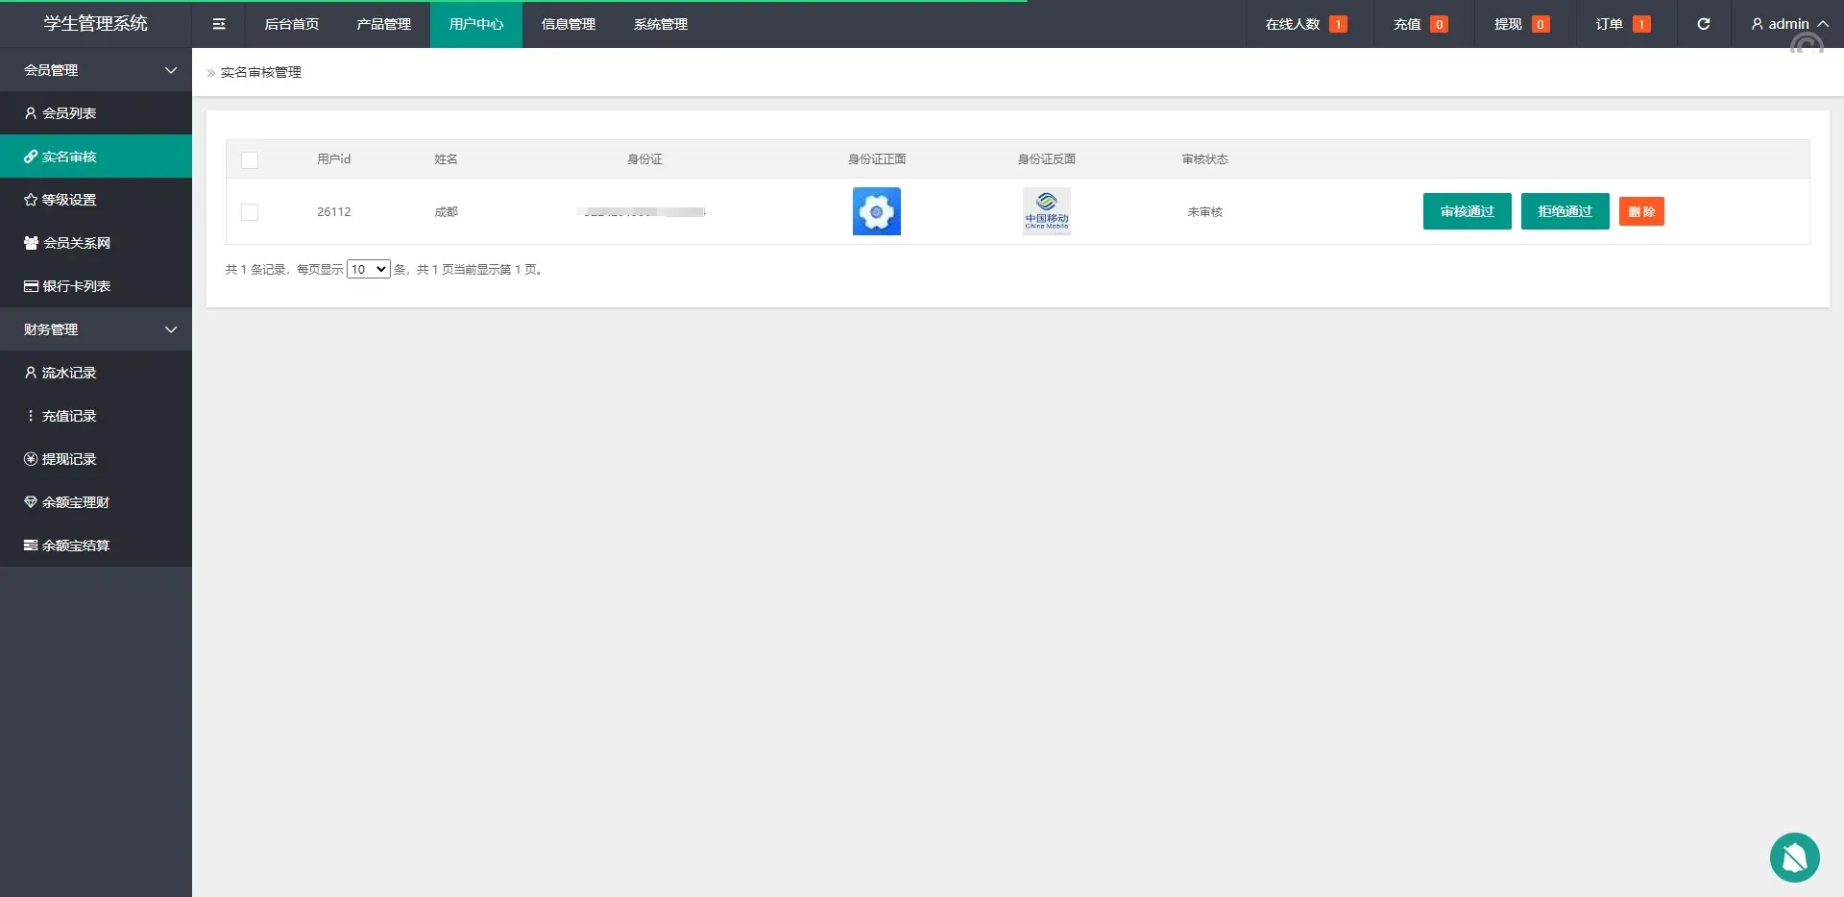Open the records-per-page dropdown
The image size is (1844, 897).
click(x=368, y=270)
